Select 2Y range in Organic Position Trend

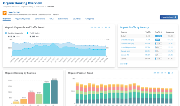click(169, 73)
